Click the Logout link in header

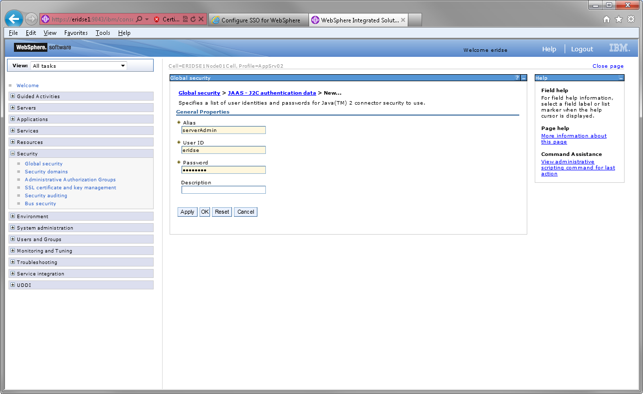[x=582, y=49]
